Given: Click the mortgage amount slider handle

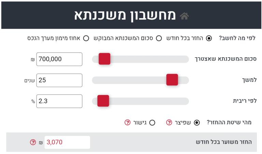Looking at the screenshot, I should 104,59.
